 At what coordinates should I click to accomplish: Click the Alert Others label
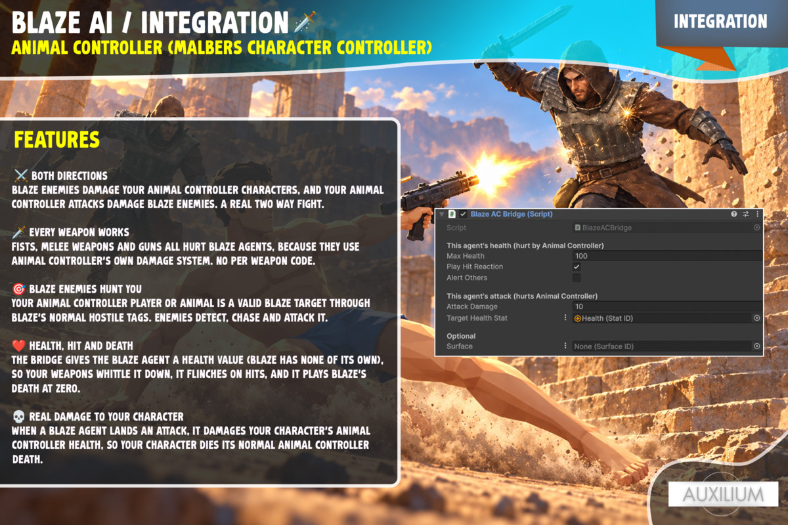[467, 278]
